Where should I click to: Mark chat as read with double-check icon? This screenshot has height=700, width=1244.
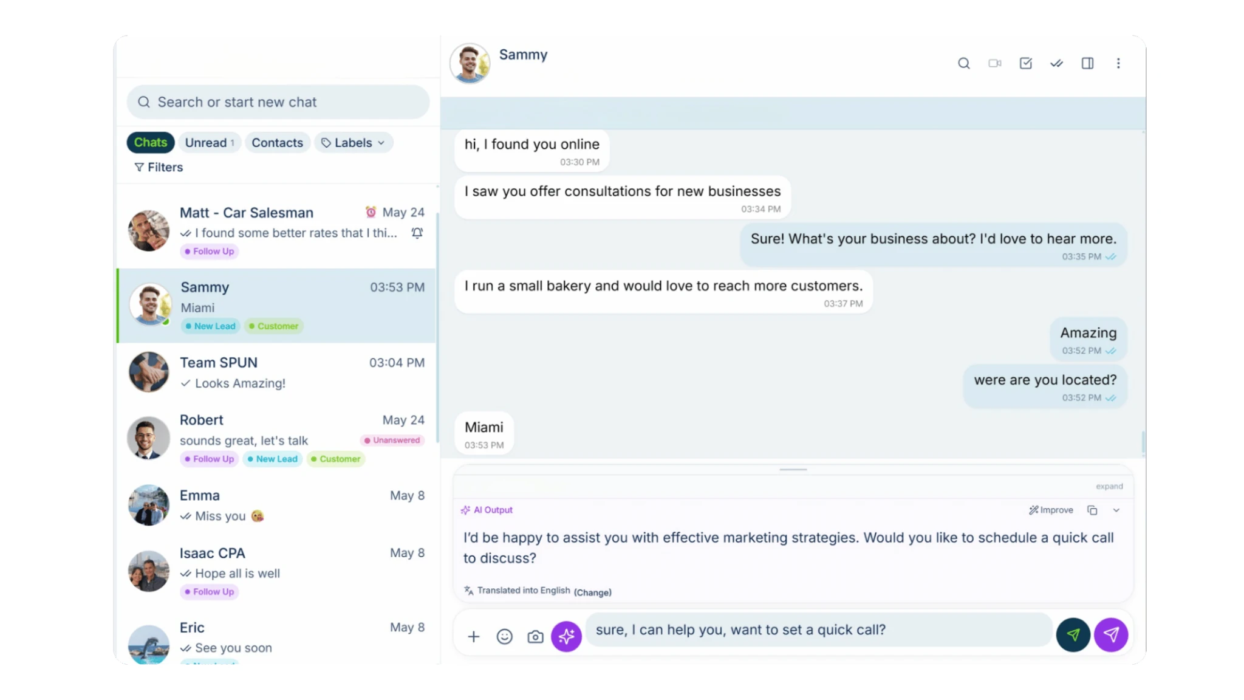pyautogui.click(x=1056, y=63)
